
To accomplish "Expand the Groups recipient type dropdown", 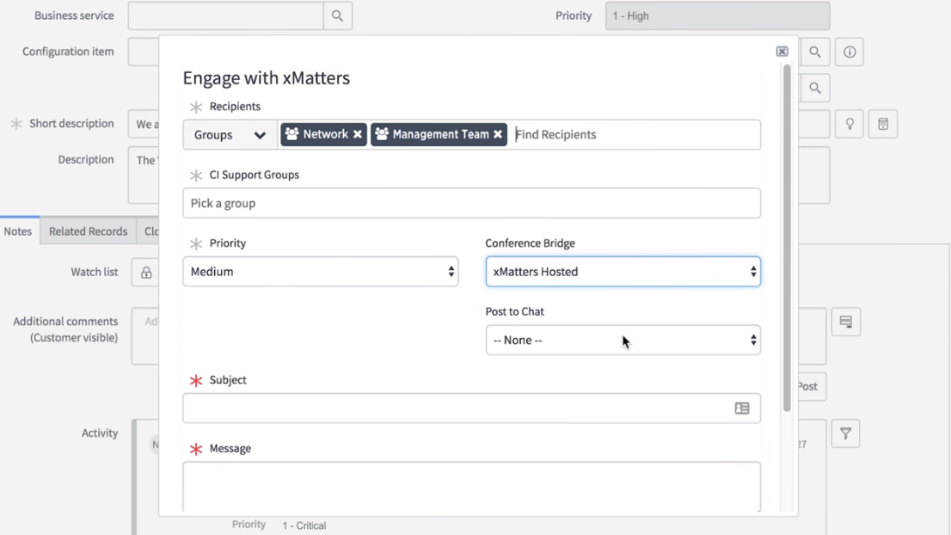I will pos(230,135).
